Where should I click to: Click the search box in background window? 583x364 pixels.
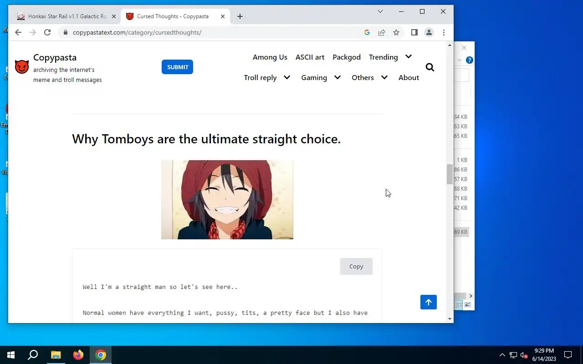click(x=461, y=75)
